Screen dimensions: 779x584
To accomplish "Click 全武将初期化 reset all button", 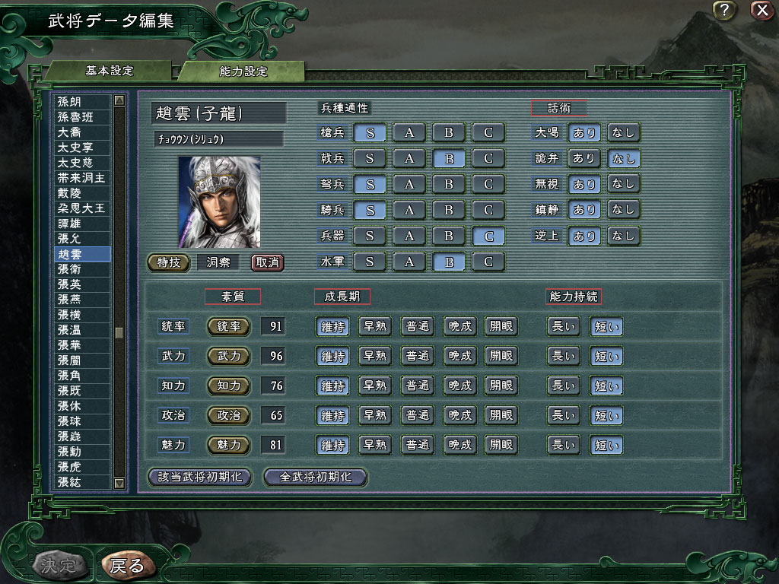I will [x=316, y=478].
